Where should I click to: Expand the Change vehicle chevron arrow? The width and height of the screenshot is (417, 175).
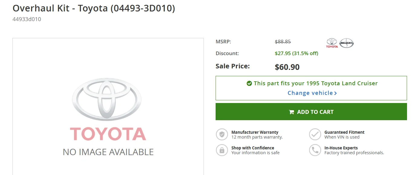(335, 93)
